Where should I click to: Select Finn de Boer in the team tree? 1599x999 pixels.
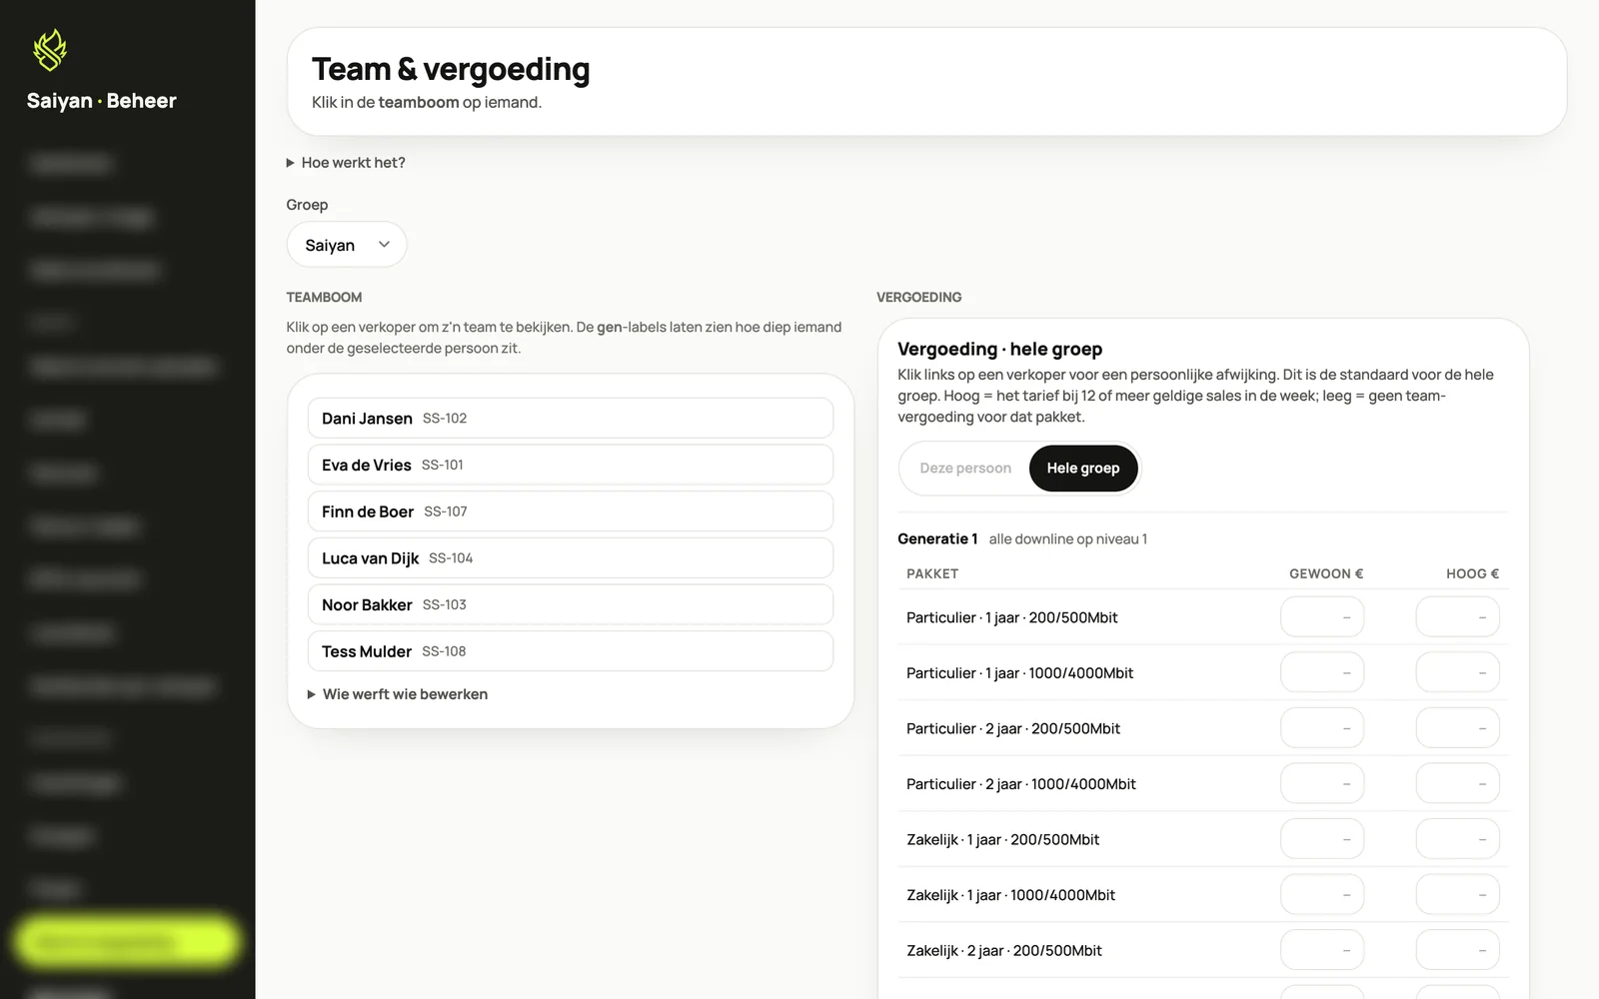[x=571, y=511]
